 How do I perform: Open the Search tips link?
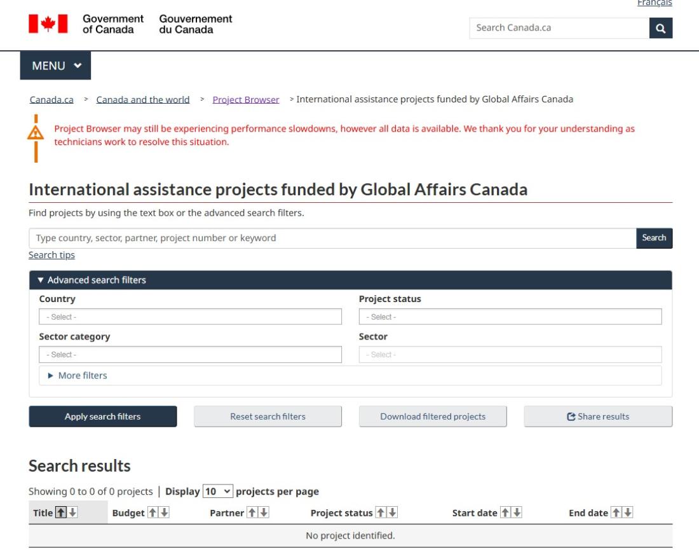coord(51,255)
